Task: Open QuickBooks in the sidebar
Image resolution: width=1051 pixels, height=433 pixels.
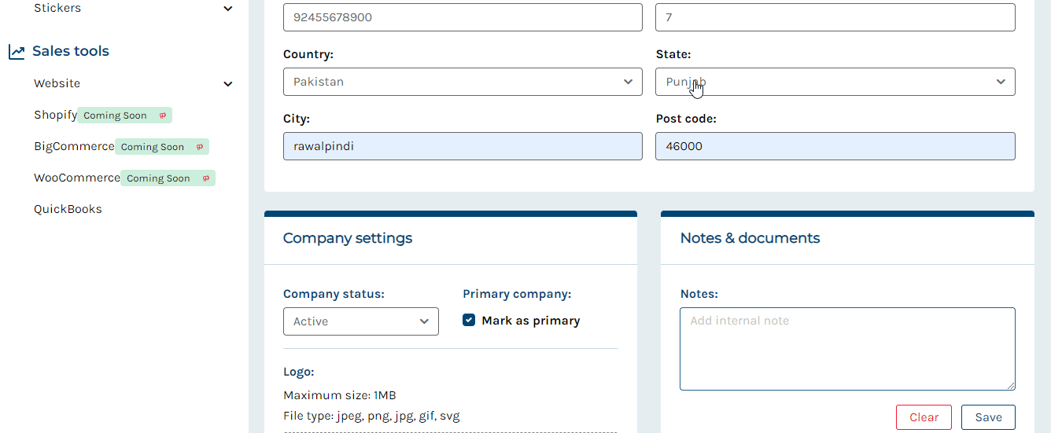Action: click(x=68, y=209)
